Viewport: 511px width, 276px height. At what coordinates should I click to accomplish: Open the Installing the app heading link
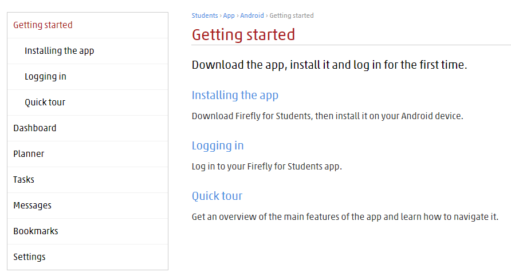click(235, 95)
